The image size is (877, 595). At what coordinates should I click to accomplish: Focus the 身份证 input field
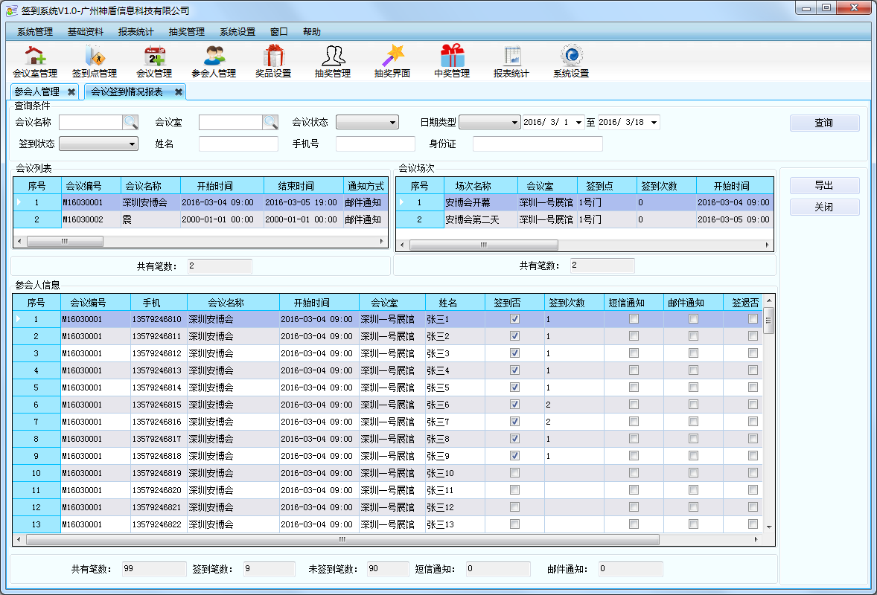click(x=538, y=144)
